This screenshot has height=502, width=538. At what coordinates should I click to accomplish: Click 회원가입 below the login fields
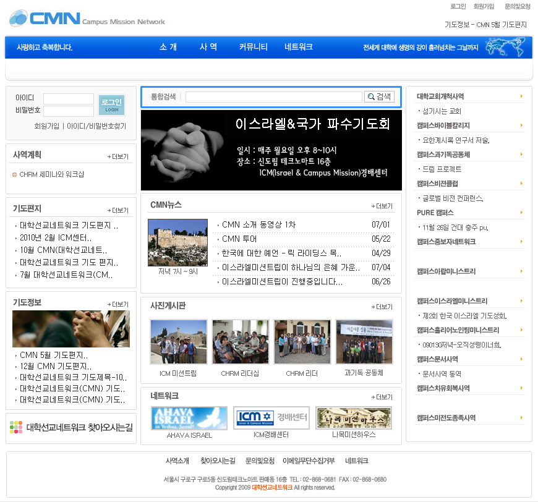(46, 126)
